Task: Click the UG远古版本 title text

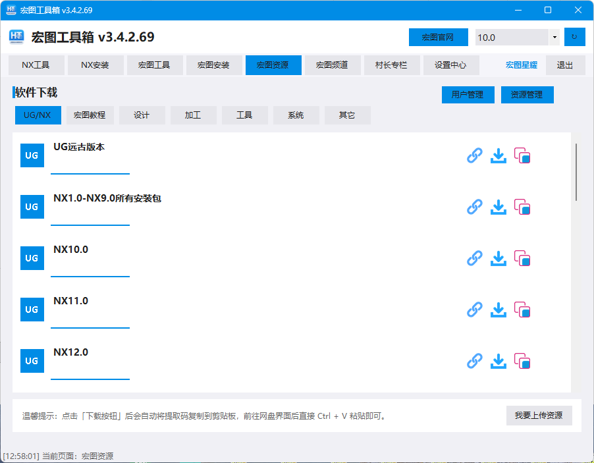Action: coord(79,147)
